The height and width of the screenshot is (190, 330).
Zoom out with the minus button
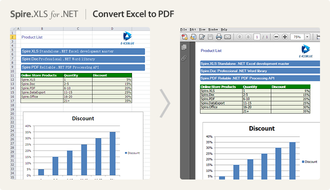click(276, 37)
